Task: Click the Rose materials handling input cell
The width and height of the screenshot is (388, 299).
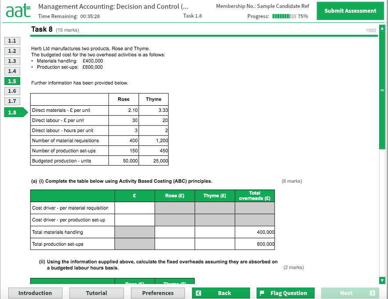Action: [x=174, y=232]
